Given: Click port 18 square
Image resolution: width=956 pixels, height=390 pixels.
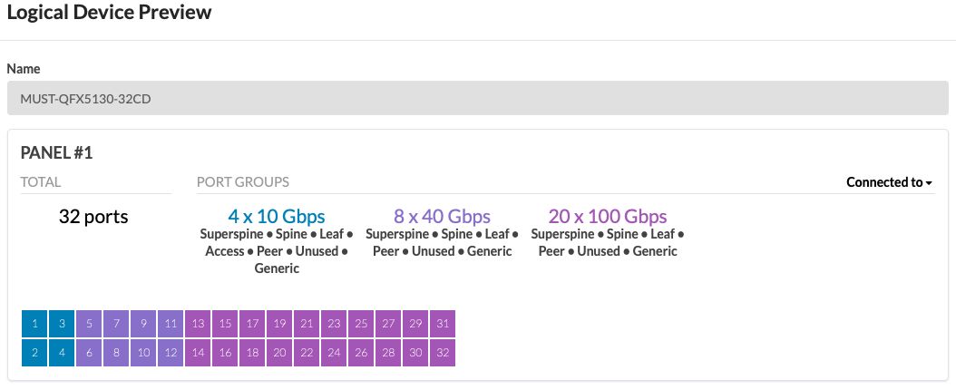Looking at the screenshot, I should [252, 353].
